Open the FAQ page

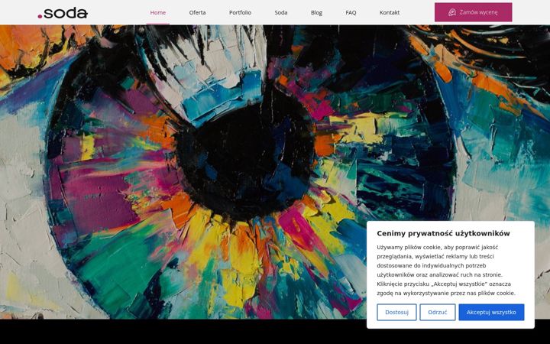tap(351, 12)
